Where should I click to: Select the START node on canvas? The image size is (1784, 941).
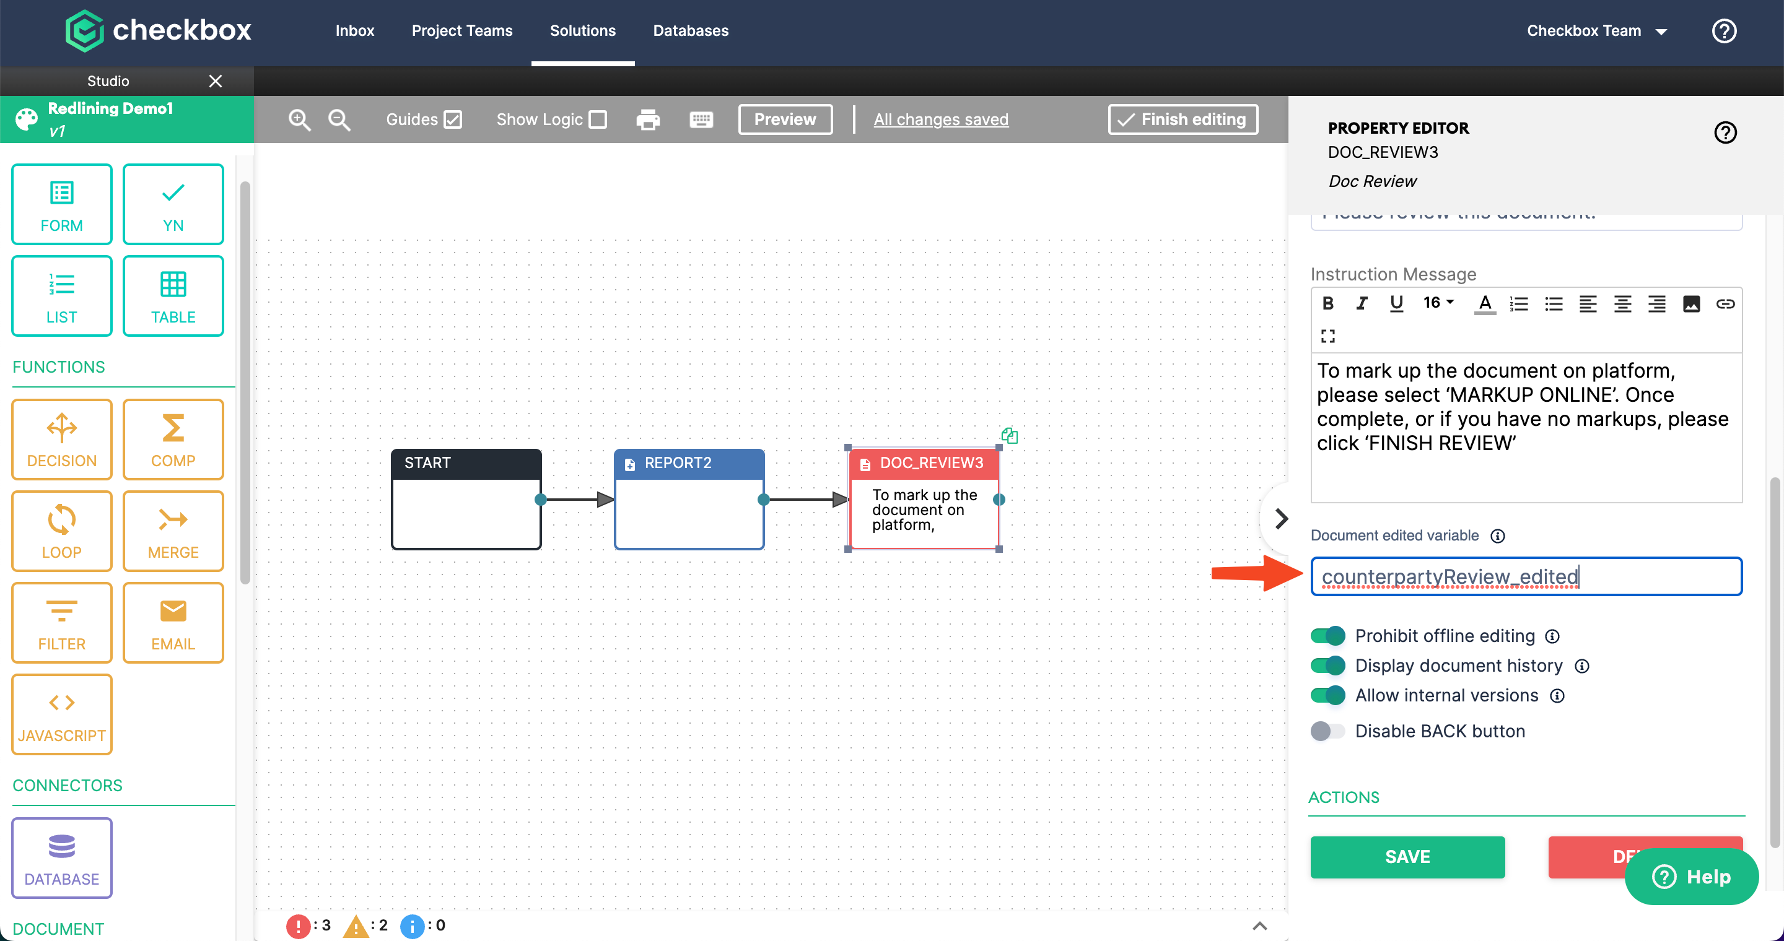[466, 499]
